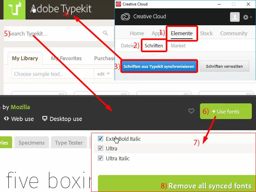Open the My Library tab in Typekit
The image size is (256, 192).
click(x=25, y=58)
